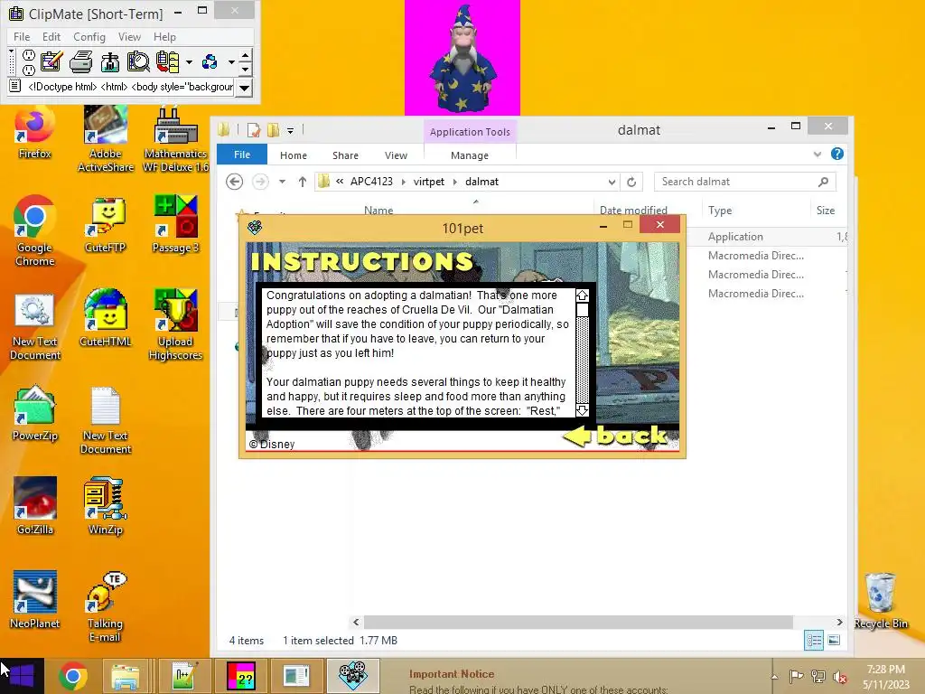Click Google Chrome desktop shortcut
Screen dimensions: 925x694
35,230
